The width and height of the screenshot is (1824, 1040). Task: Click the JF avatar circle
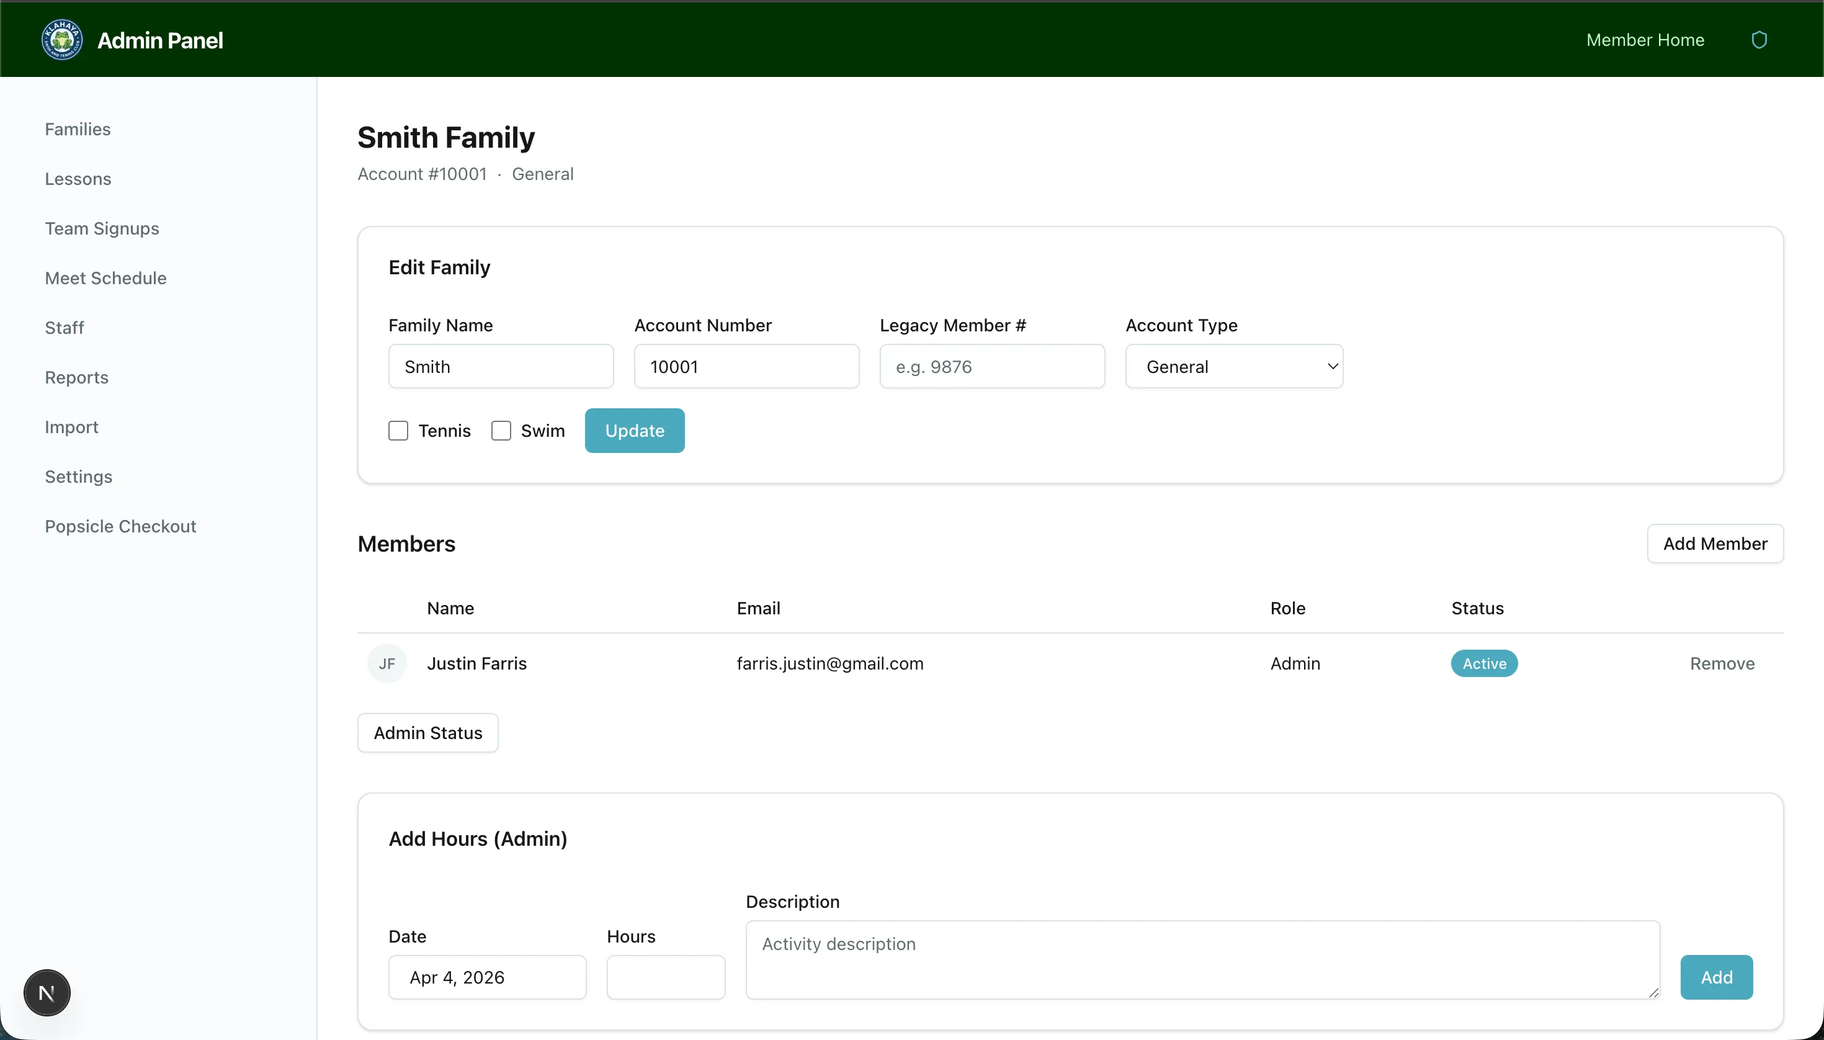pyautogui.click(x=387, y=663)
